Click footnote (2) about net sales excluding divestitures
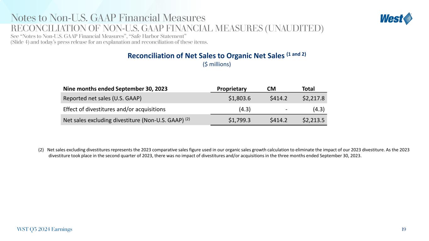The height and width of the screenshot is (241, 429). coord(223,153)
